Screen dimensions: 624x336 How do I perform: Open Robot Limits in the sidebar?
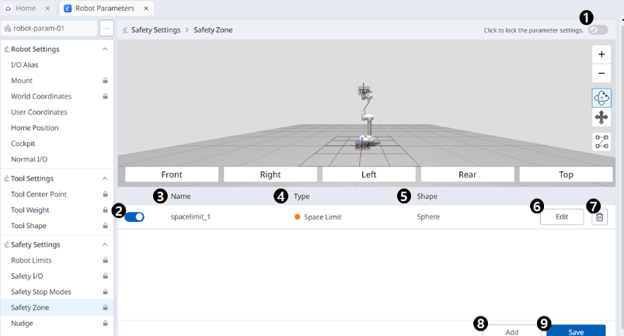point(30,261)
